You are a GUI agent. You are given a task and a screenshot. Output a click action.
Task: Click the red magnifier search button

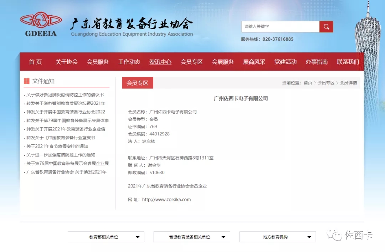coord(326,26)
